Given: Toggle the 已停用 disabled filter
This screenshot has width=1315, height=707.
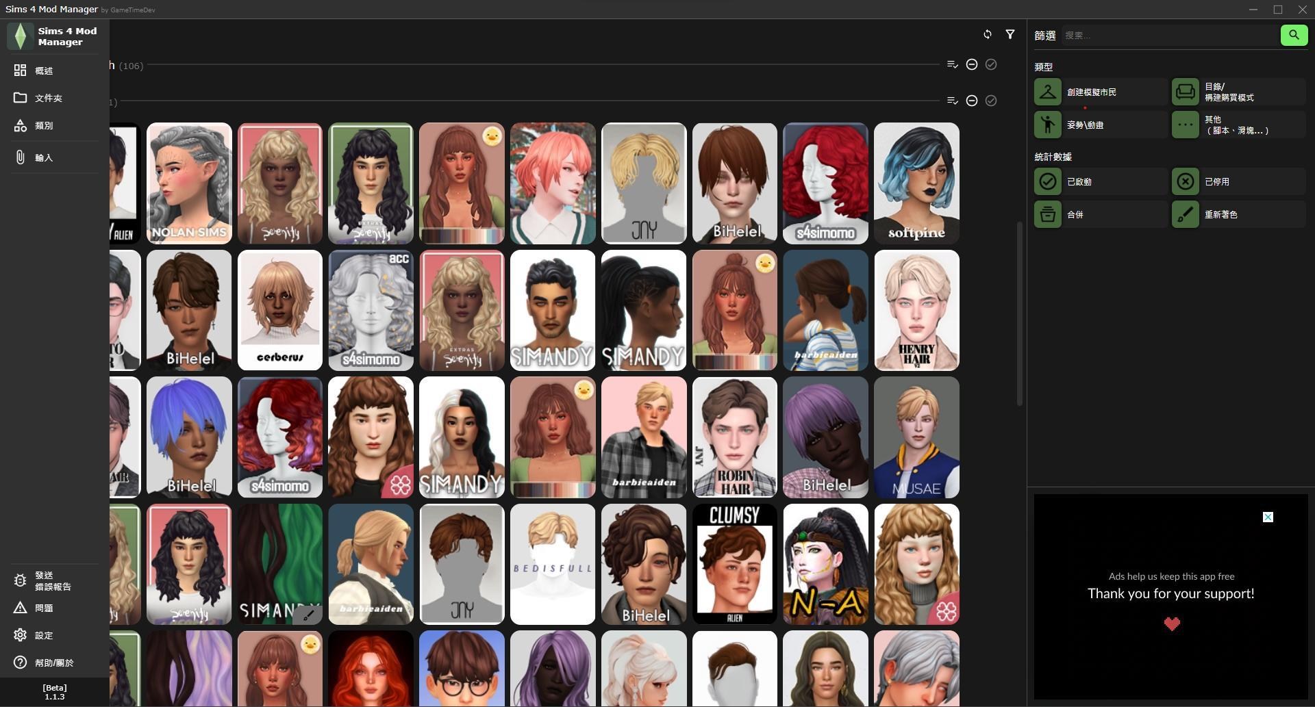Looking at the screenshot, I should pyautogui.click(x=1186, y=181).
